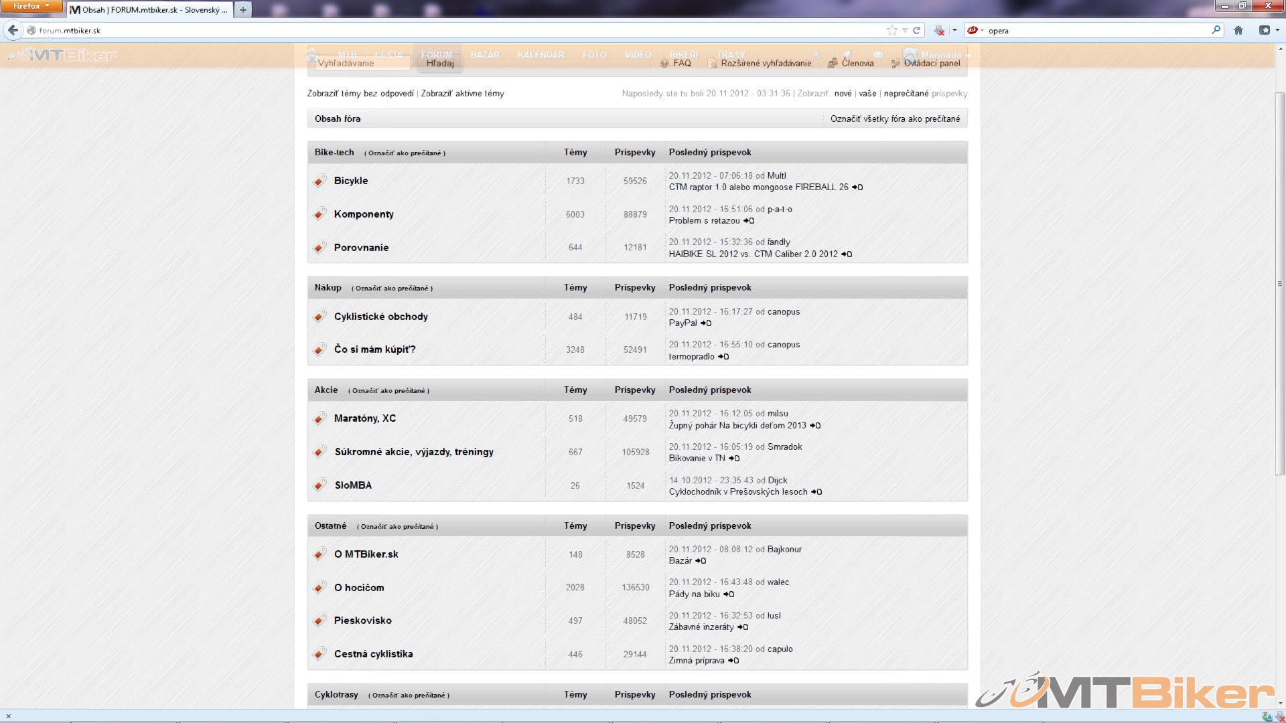This screenshot has width=1286, height=723.
Task: Click the search magnifier icon in search box
Action: point(1216,30)
